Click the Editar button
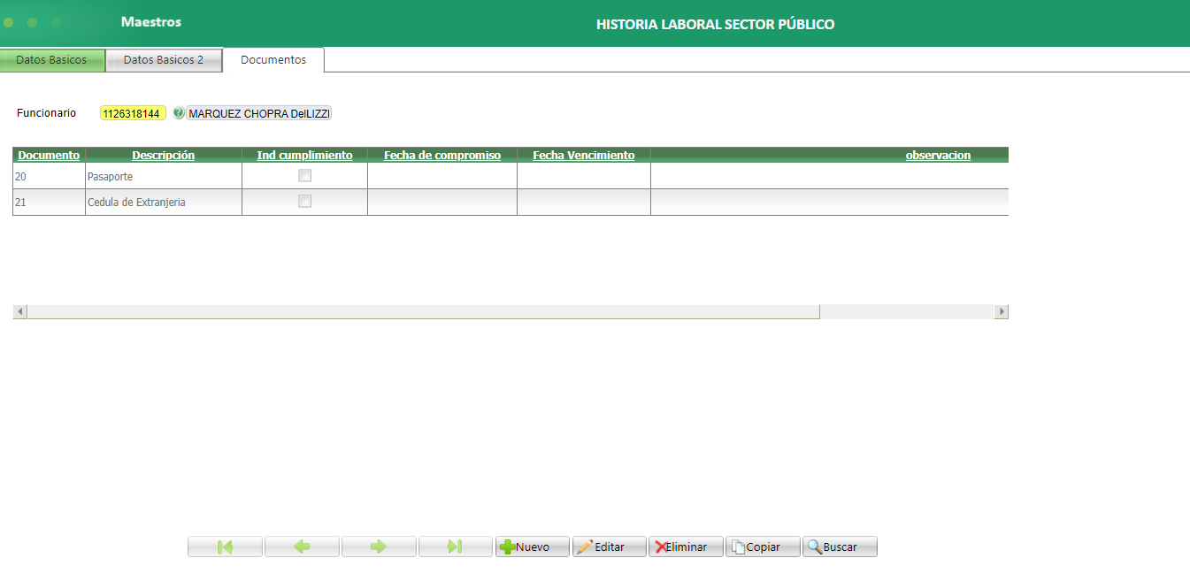The width and height of the screenshot is (1190, 581). tap(610, 547)
